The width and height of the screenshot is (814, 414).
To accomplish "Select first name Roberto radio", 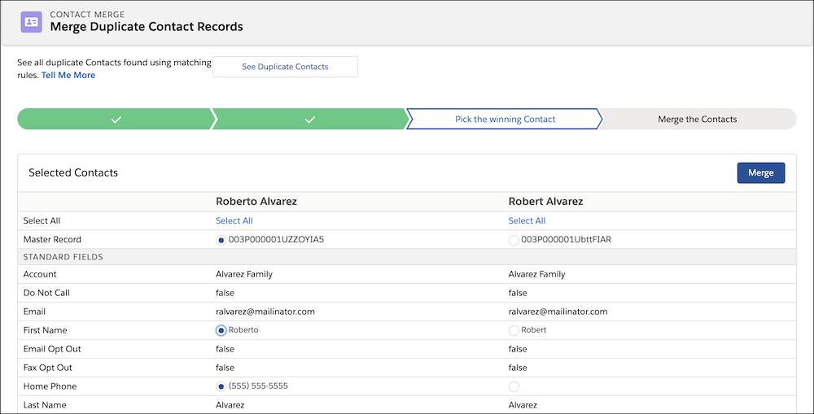I will [221, 330].
